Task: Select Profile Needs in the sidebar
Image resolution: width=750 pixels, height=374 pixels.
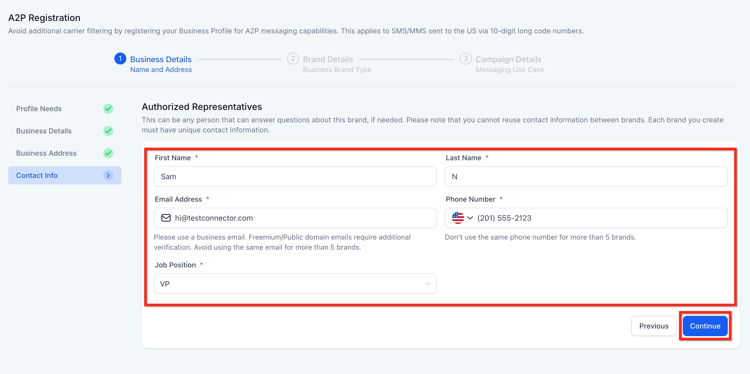Action: (x=39, y=109)
